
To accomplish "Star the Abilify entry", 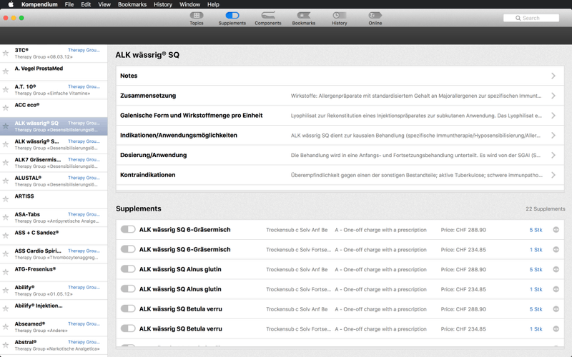I will (x=6, y=291).
